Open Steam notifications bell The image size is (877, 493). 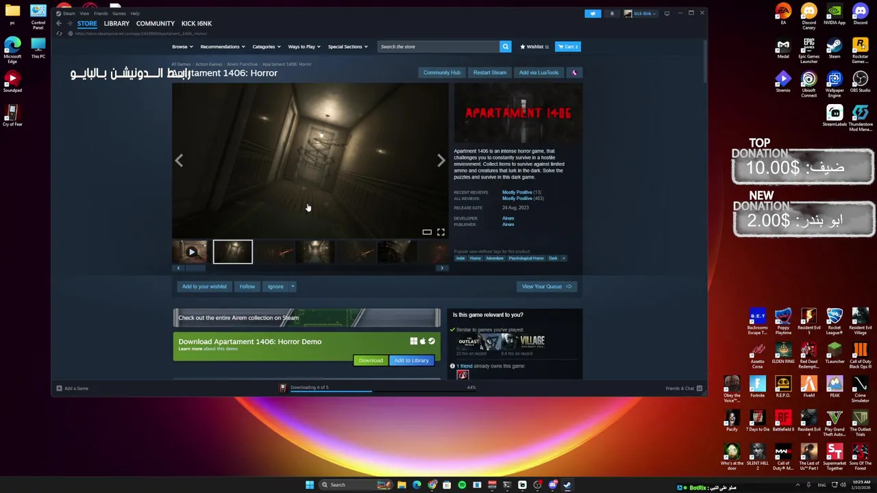tap(612, 13)
